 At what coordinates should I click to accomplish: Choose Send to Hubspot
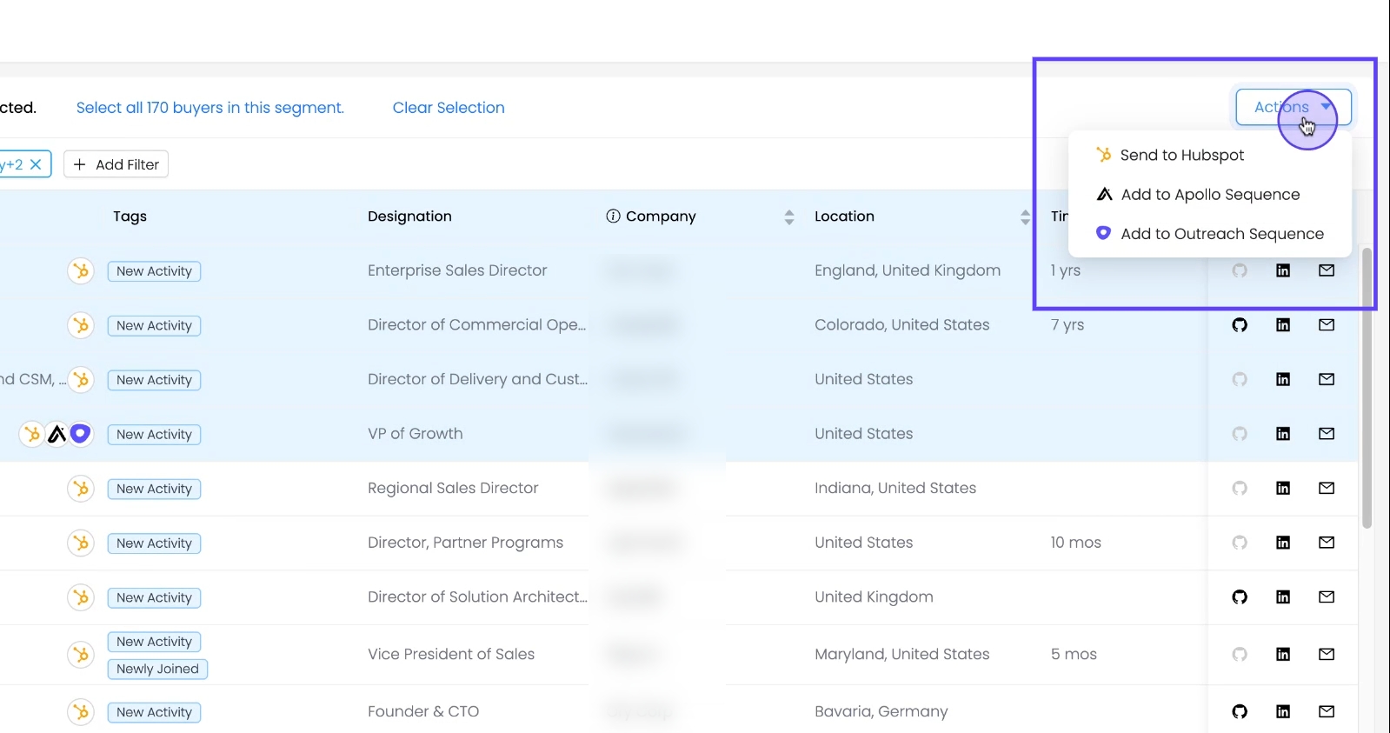tap(1181, 156)
